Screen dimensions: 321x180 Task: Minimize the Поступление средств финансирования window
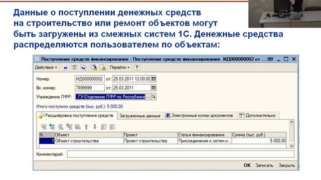pyautogui.click(x=278, y=59)
